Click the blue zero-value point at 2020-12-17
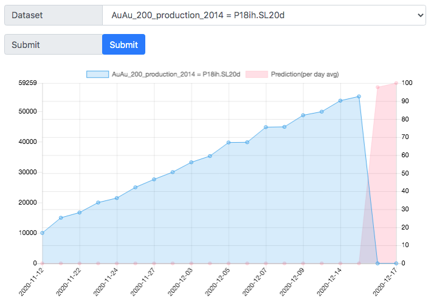 [x=396, y=263]
